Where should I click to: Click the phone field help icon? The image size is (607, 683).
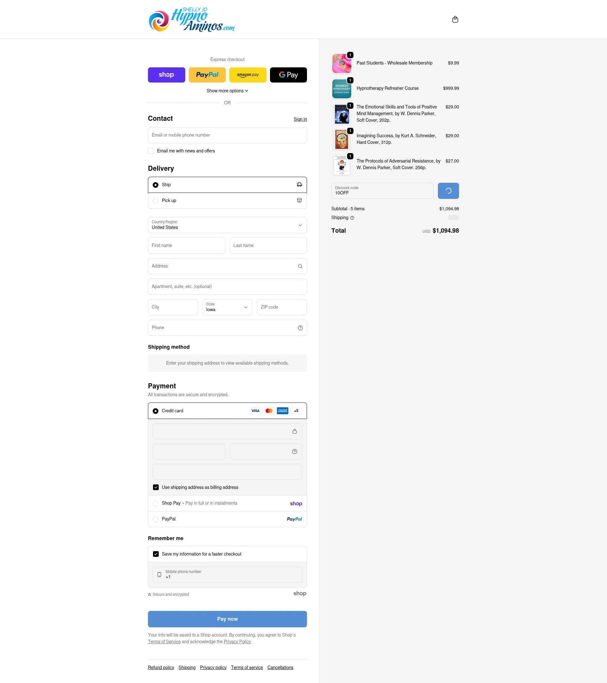coord(300,328)
